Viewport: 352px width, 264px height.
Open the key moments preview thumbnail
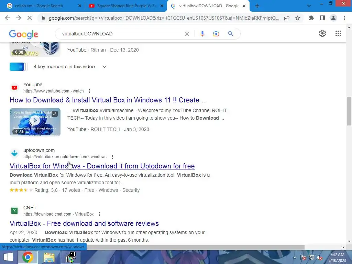click(19, 67)
